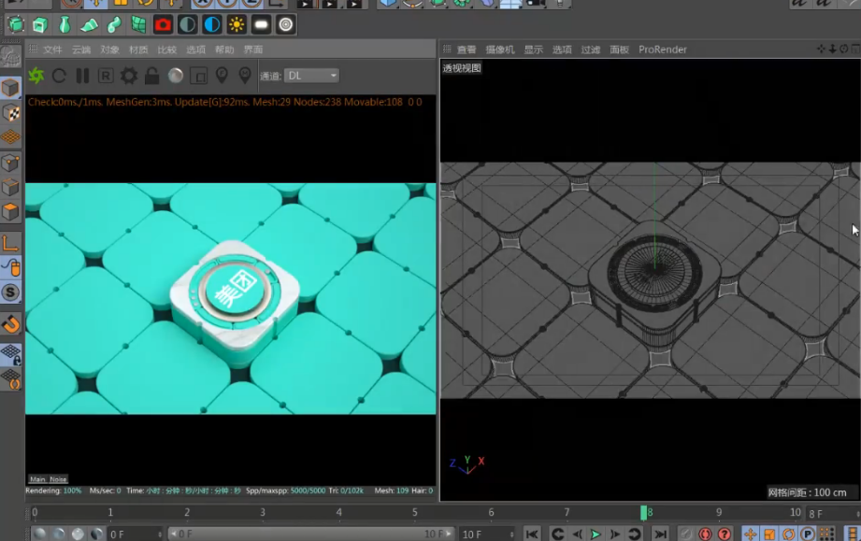Toggle the camera lock padlock icon

pos(152,76)
